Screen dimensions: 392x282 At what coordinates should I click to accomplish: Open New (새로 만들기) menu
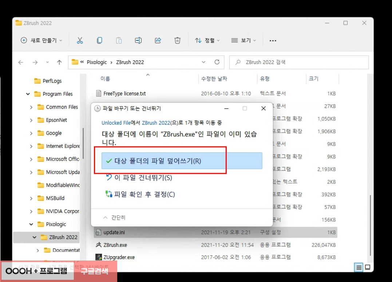point(41,40)
